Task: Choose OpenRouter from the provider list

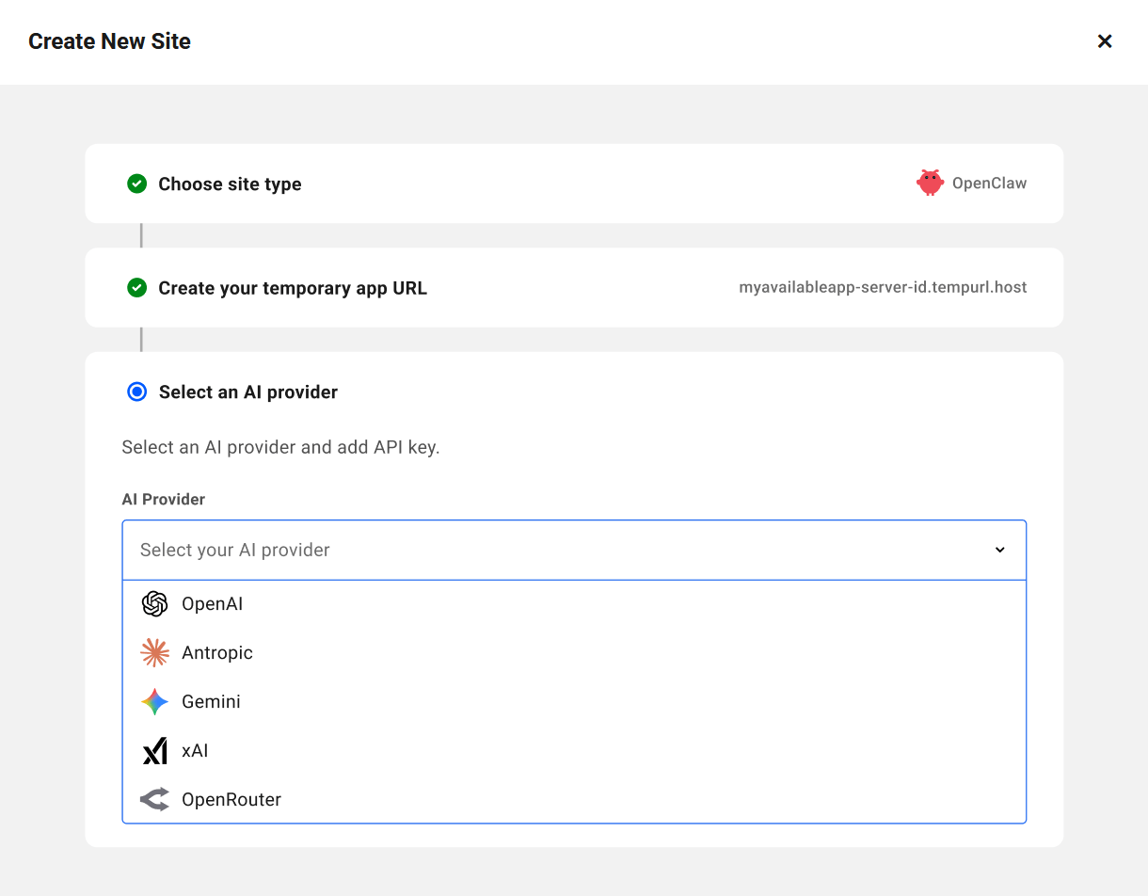Action: [x=574, y=800]
